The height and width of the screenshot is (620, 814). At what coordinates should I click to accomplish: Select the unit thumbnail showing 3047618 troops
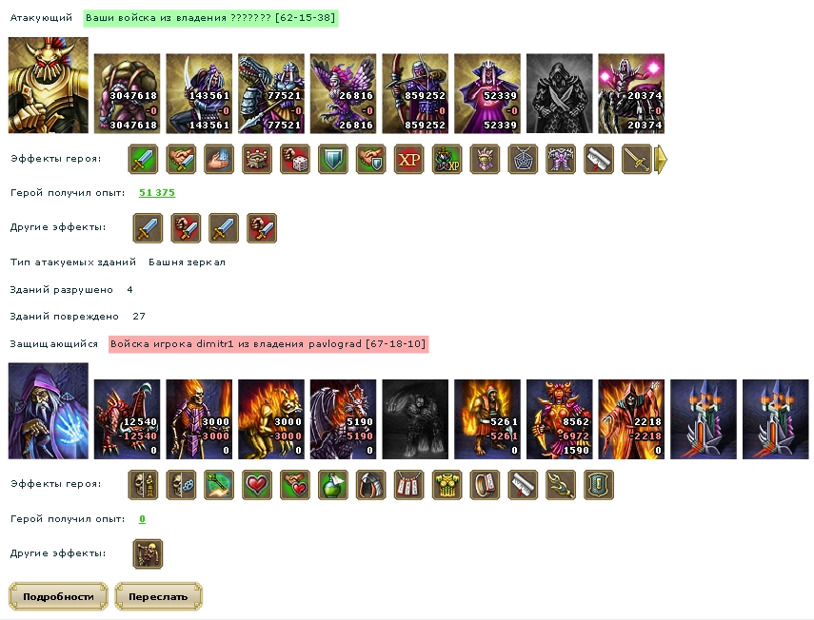128,94
